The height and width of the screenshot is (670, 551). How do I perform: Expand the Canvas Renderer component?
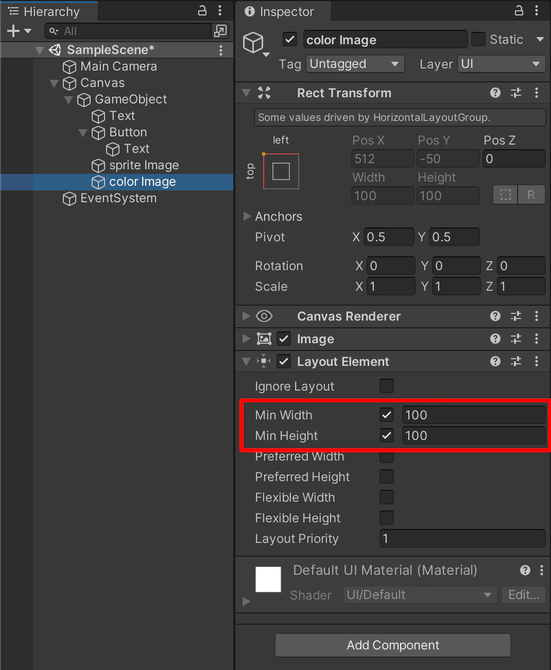click(x=247, y=316)
